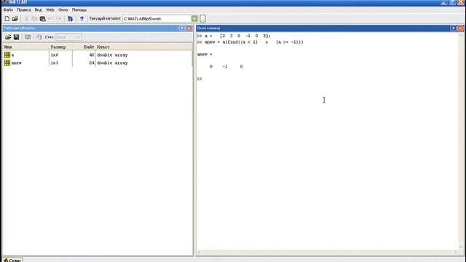Viewport: 466px width, 262px height.
Task: Open selected variable in the workspace toolbar
Action: [x=28, y=37]
